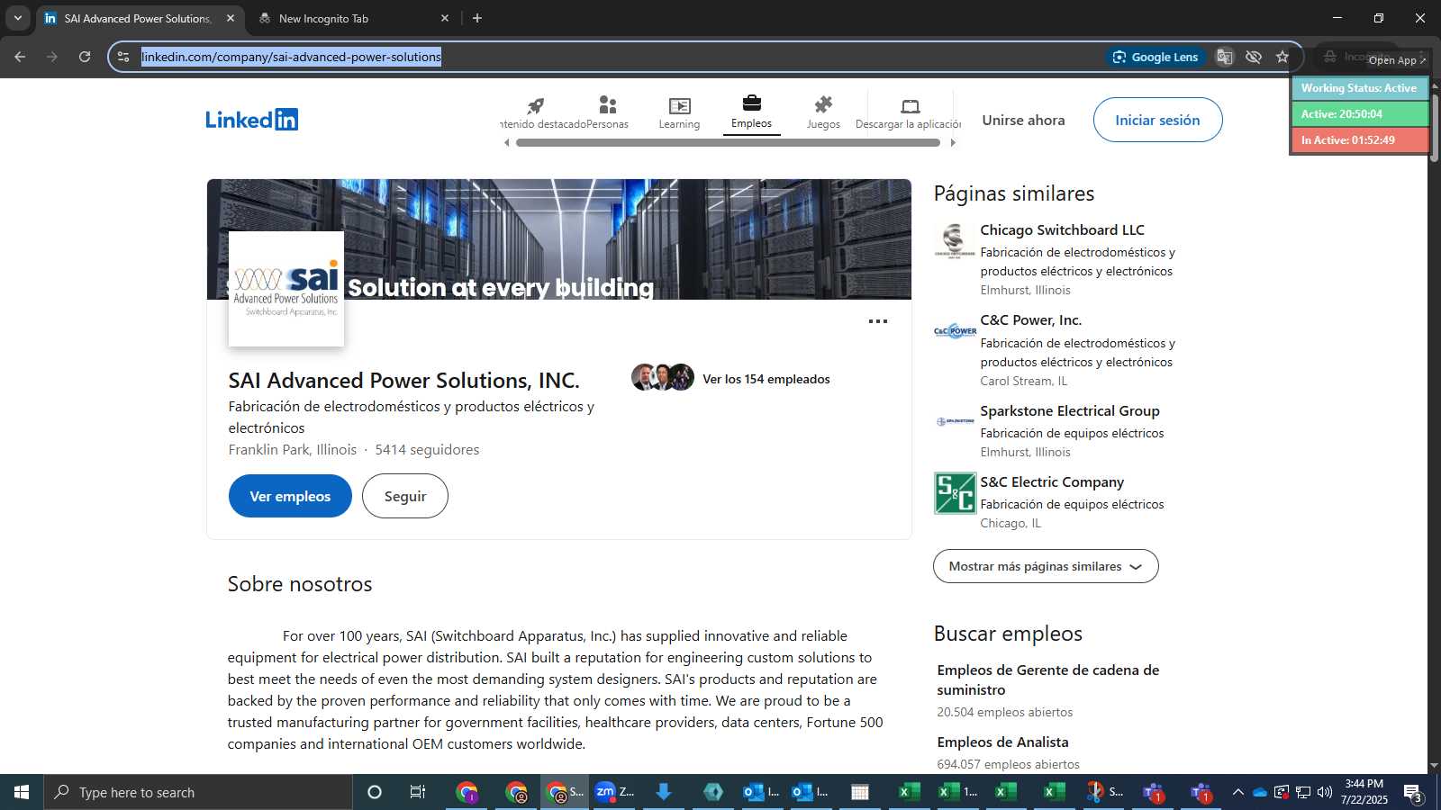Click the OneDrive cloud tray icon
Image resolution: width=1441 pixels, height=810 pixels.
(x=1259, y=792)
